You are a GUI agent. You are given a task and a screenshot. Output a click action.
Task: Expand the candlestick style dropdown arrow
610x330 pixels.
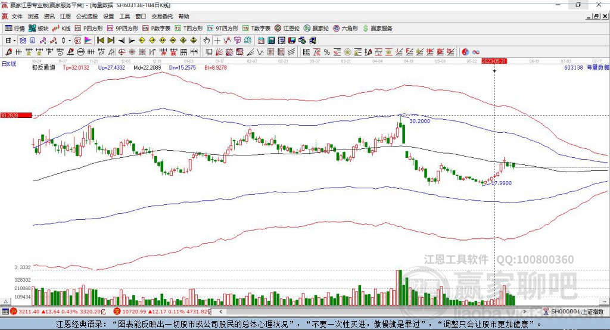coord(70,41)
